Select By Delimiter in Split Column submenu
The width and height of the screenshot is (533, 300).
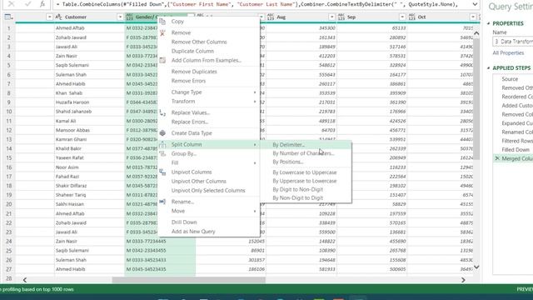pyautogui.click(x=289, y=144)
